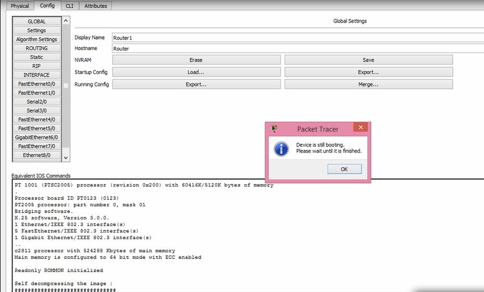
Task: Click the '5 FastEthernet/IEEE 802.3' line
Action: [77, 231]
